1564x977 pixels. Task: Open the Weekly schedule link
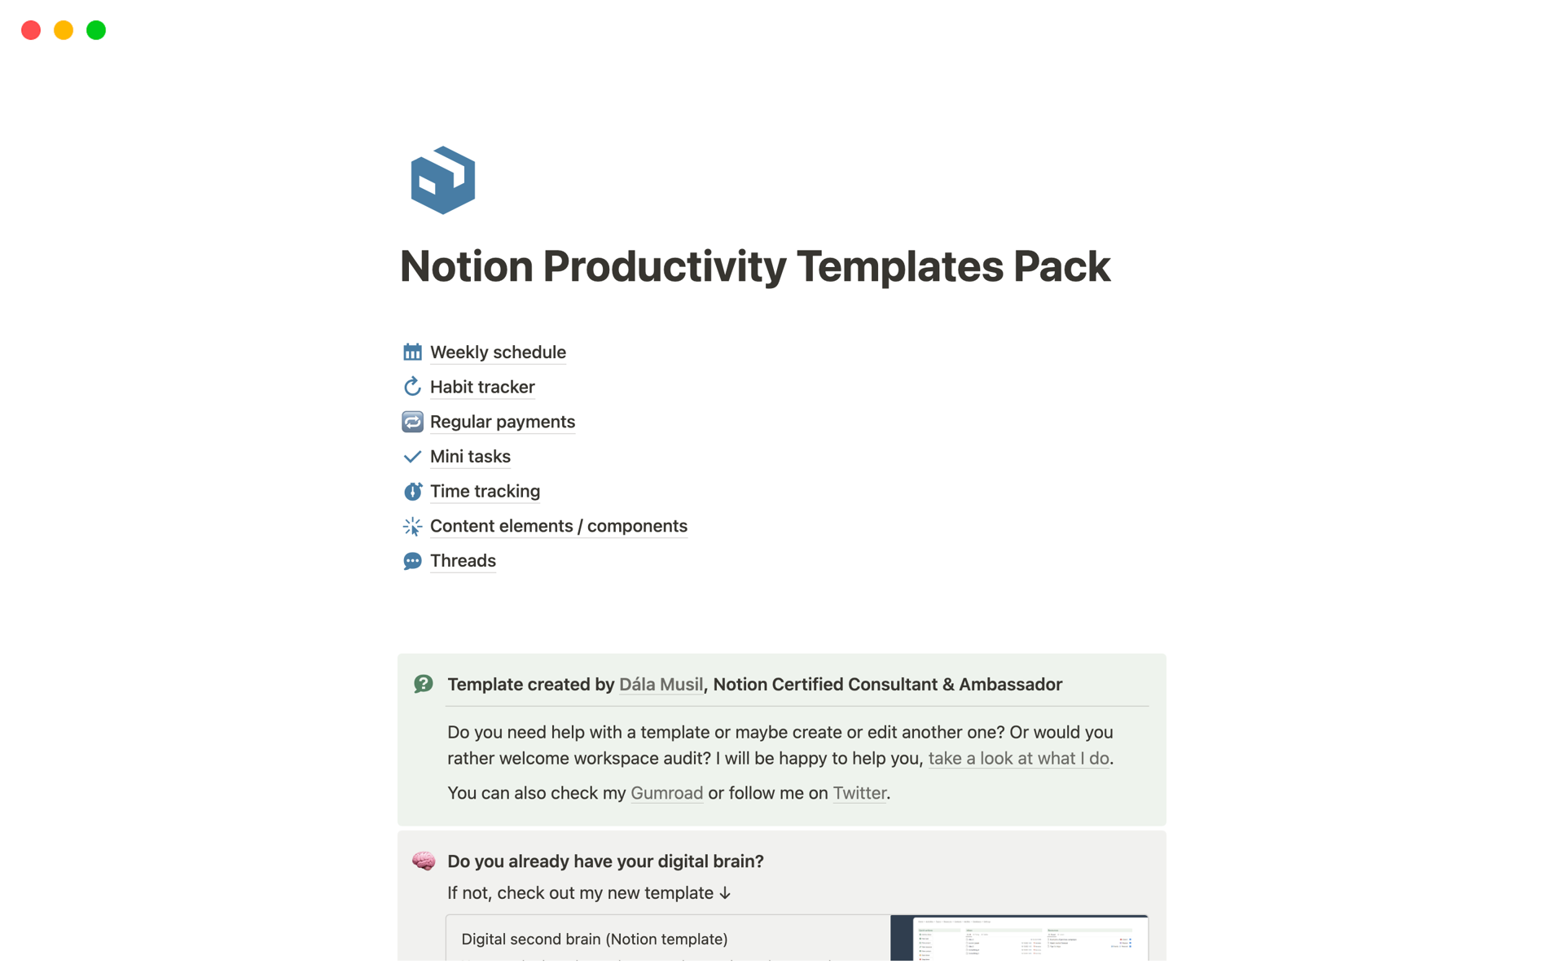(497, 351)
